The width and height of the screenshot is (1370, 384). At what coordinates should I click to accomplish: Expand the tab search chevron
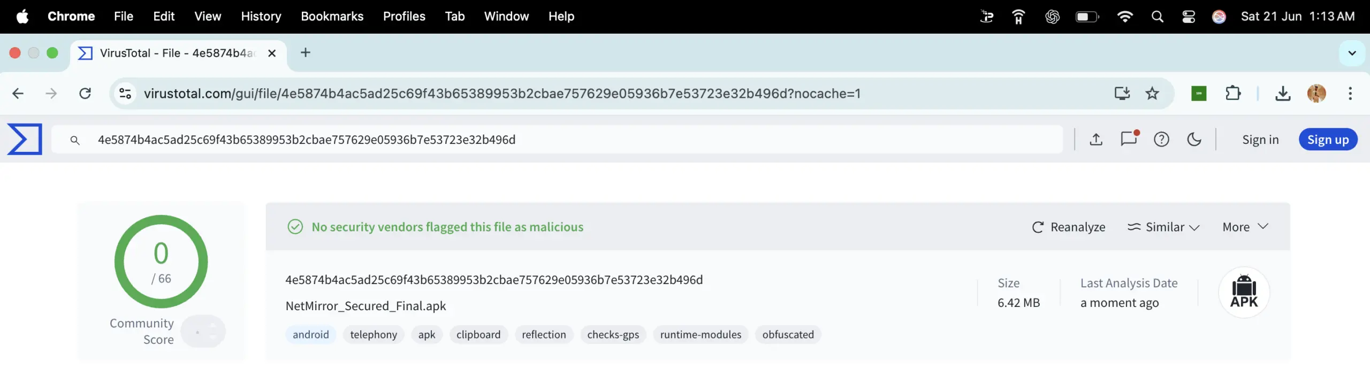(1352, 53)
